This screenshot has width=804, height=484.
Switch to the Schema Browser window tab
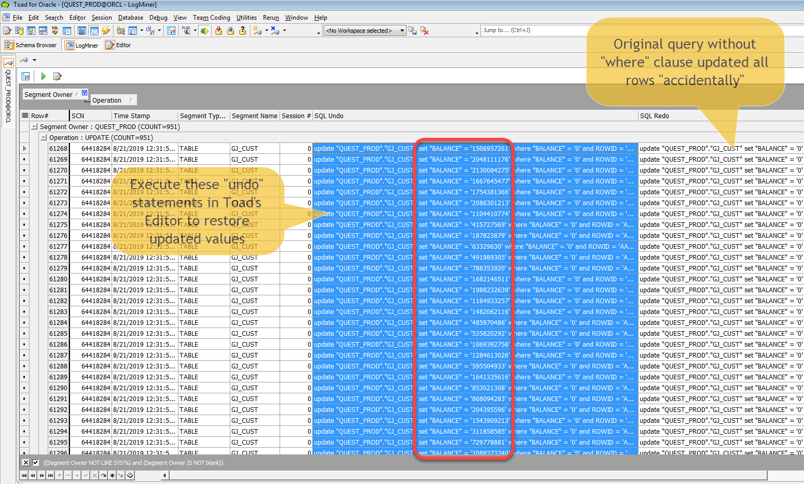coord(31,45)
